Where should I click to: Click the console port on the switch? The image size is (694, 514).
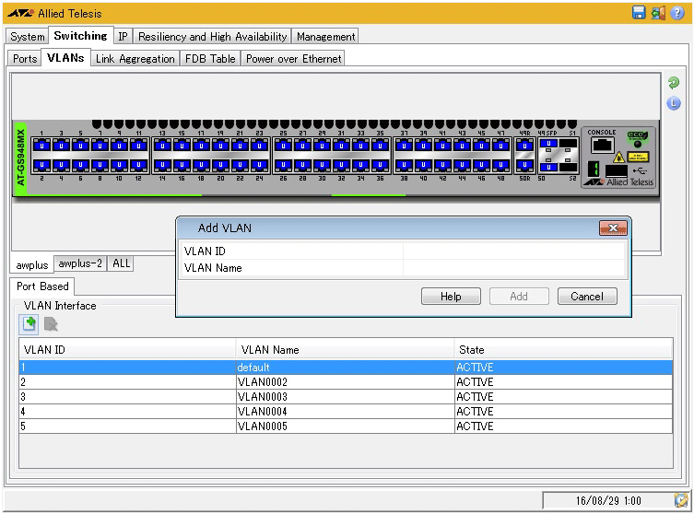[x=602, y=146]
